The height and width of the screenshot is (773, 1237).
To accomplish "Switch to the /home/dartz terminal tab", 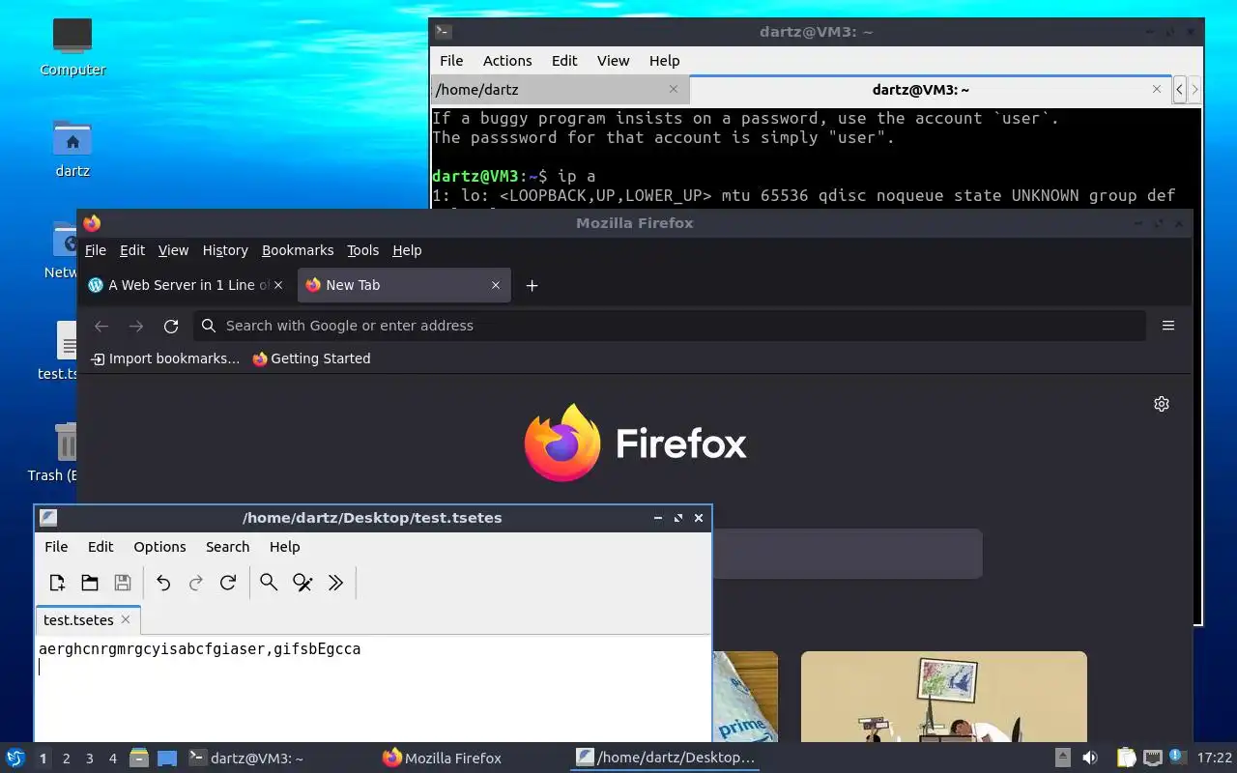I will (560, 90).
